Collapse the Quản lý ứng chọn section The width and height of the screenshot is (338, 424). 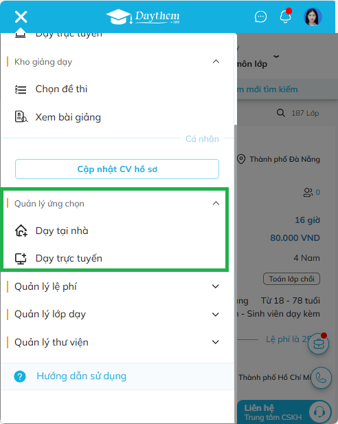pyautogui.click(x=216, y=203)
